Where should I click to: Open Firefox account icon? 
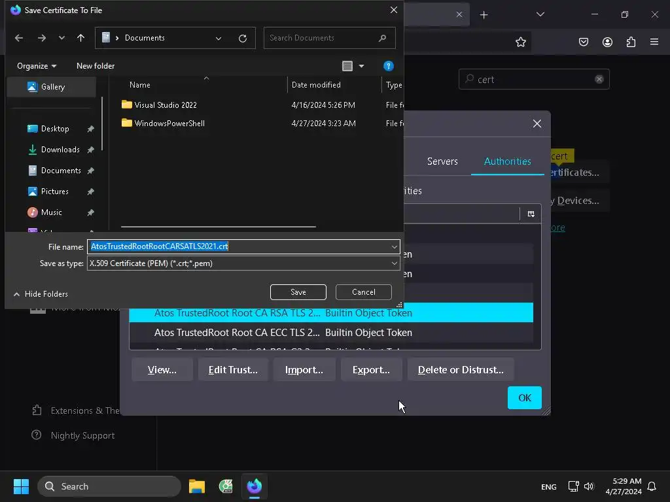(x=607, y=42)
